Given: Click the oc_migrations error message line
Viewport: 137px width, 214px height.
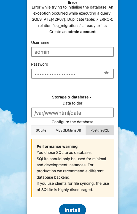Looking at the screenshot, I should click(72, 26).
